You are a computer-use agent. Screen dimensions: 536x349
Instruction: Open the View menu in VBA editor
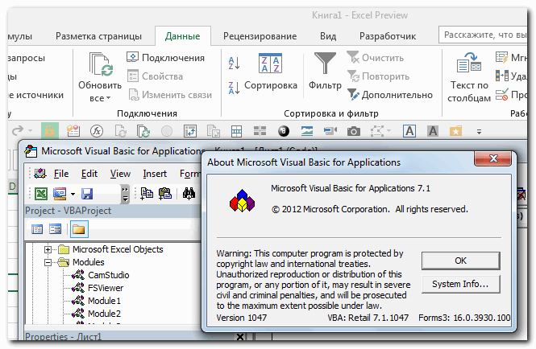[120, 174]
